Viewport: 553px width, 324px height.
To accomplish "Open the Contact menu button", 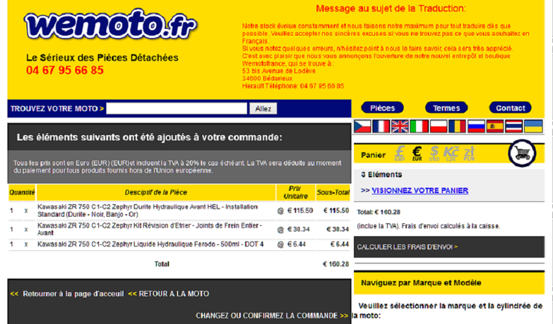I will 511,108.
